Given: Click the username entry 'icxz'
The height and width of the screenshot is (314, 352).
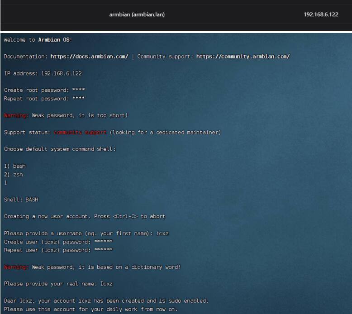Looking at the screenshot, I should 162,233.
